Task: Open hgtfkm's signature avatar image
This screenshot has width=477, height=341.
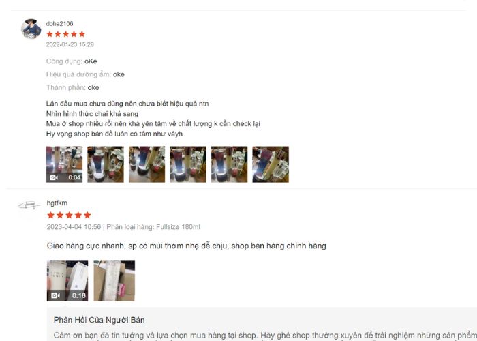Action: tap(29, 205)
